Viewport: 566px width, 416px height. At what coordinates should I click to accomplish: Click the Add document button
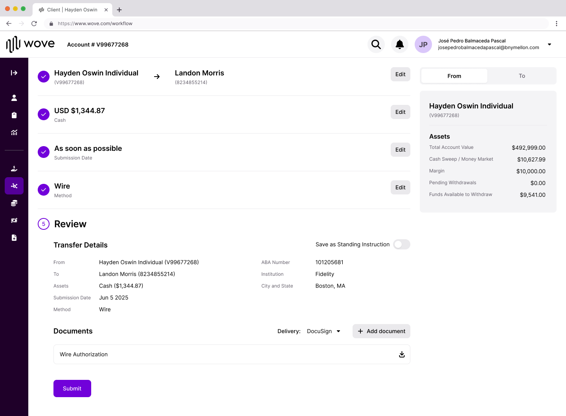pyautogui.click(x=381, y=331)
